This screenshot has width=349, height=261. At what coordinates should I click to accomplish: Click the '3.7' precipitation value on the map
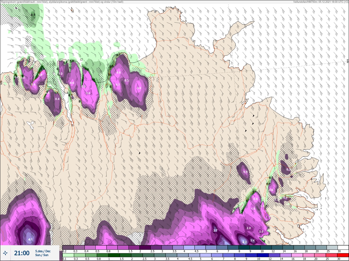(215, 230)
